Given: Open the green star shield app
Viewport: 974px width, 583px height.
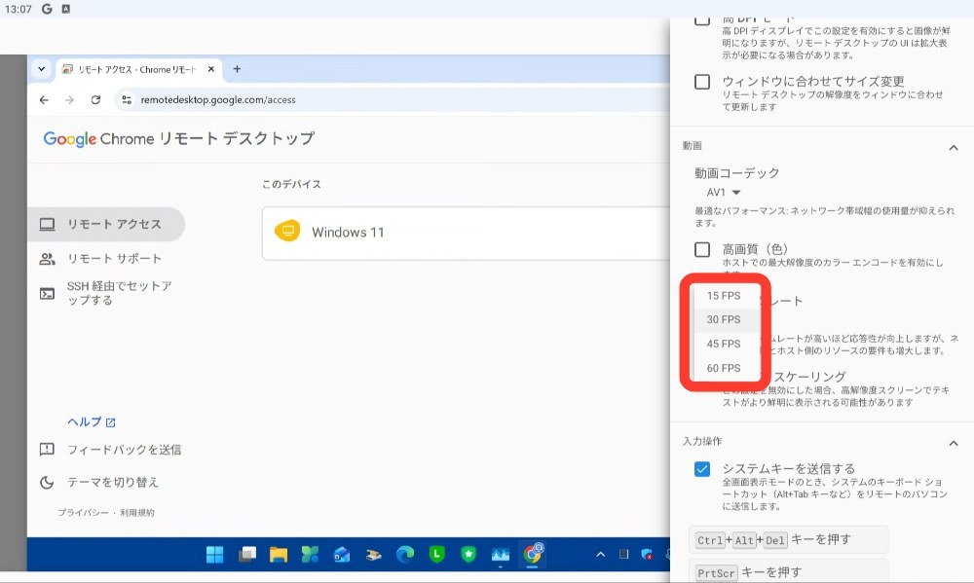Looking at the screenshot, I should [468, 555].
